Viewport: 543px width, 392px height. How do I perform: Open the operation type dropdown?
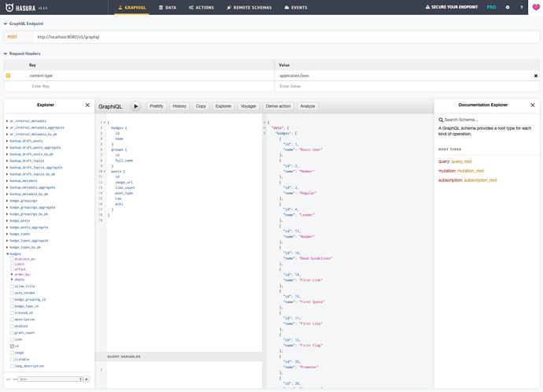tap(50, 379)
